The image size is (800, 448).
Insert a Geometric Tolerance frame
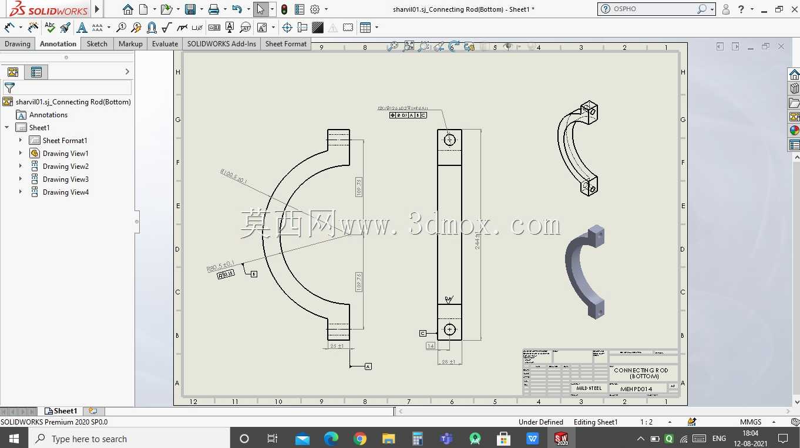click(x=214, y=28)
